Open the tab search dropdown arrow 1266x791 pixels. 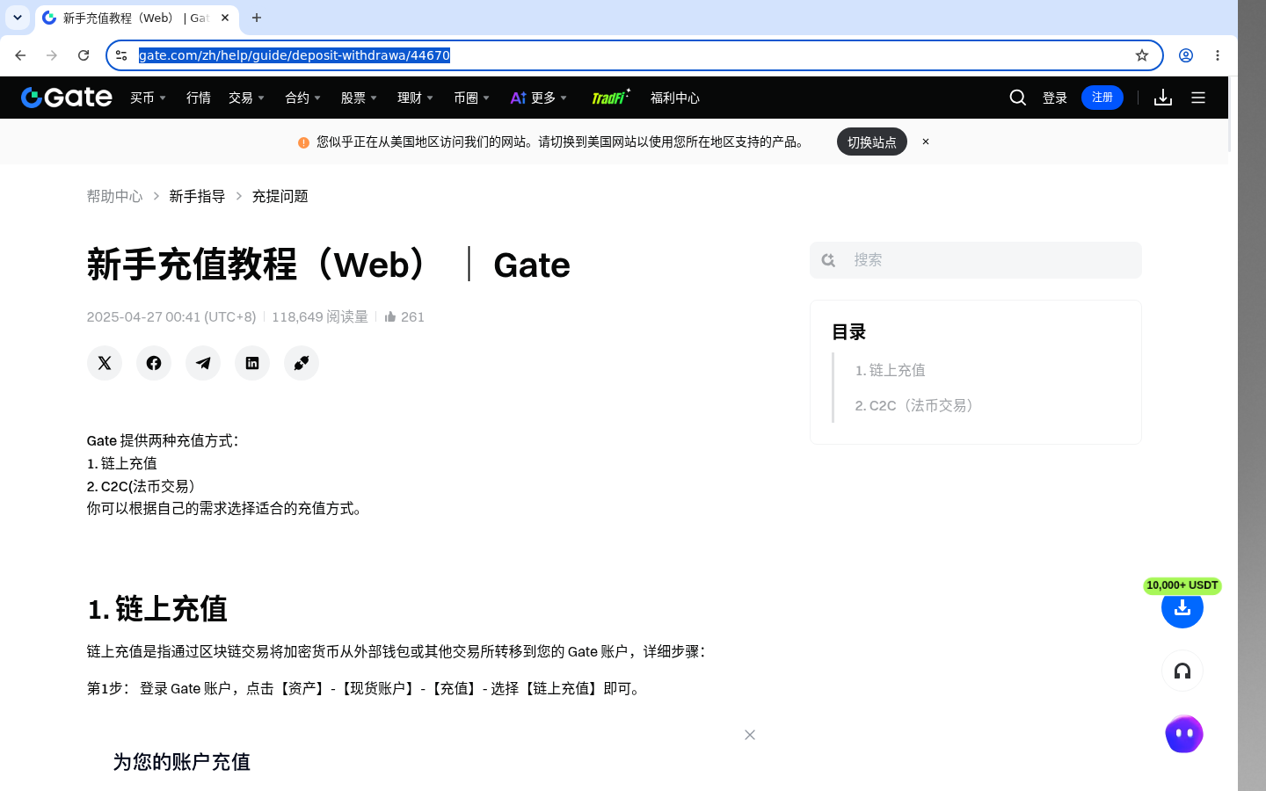(x=18, y=18)
